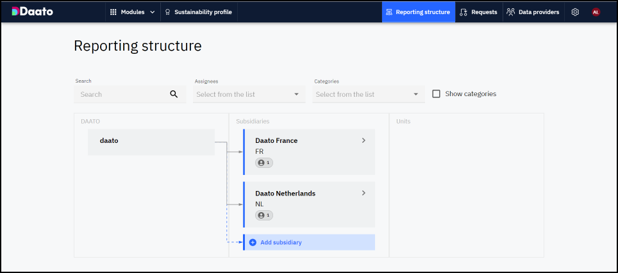The width and height of the screenshot is (618, 273).
Task: Click the Daato Netherlands assignee badge
Action: [x=264, y=215]
